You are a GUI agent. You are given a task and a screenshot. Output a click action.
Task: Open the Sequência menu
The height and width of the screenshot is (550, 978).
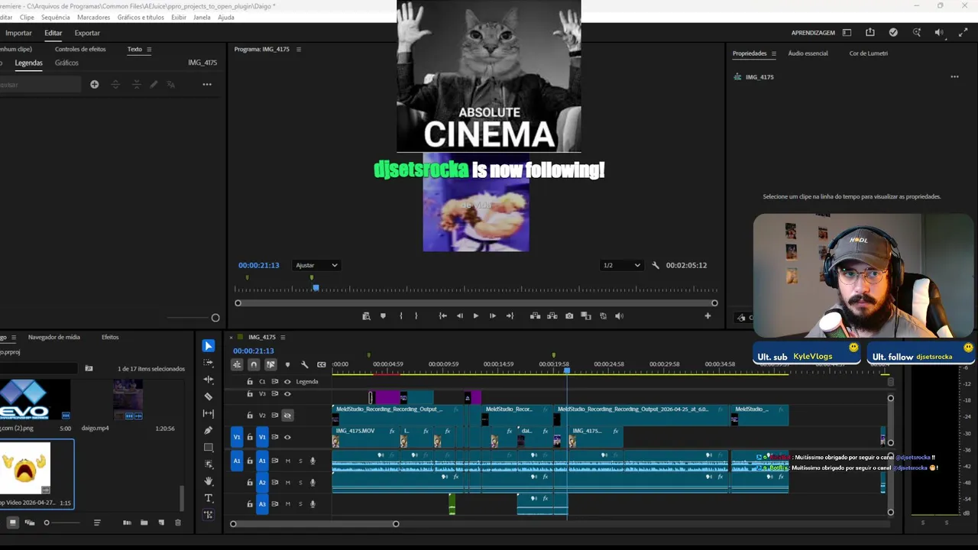[x=55, y=17]
